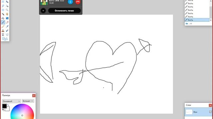Select the Ellipse Select tool
Viewport: 213px width, 119px height.
pos(3,10)
